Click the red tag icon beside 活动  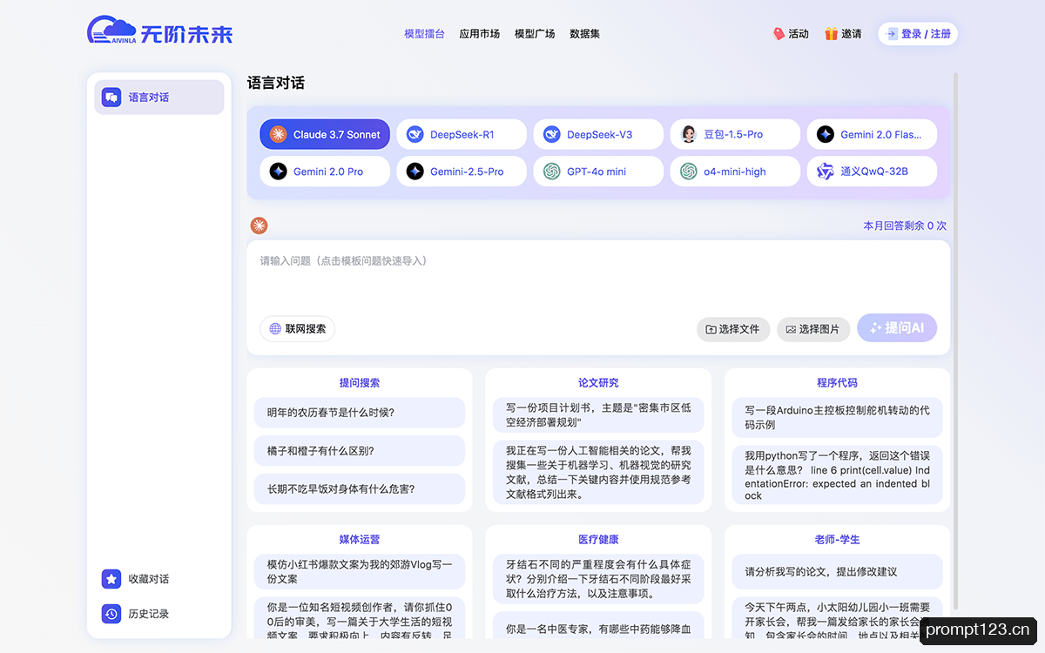point(779,34)
